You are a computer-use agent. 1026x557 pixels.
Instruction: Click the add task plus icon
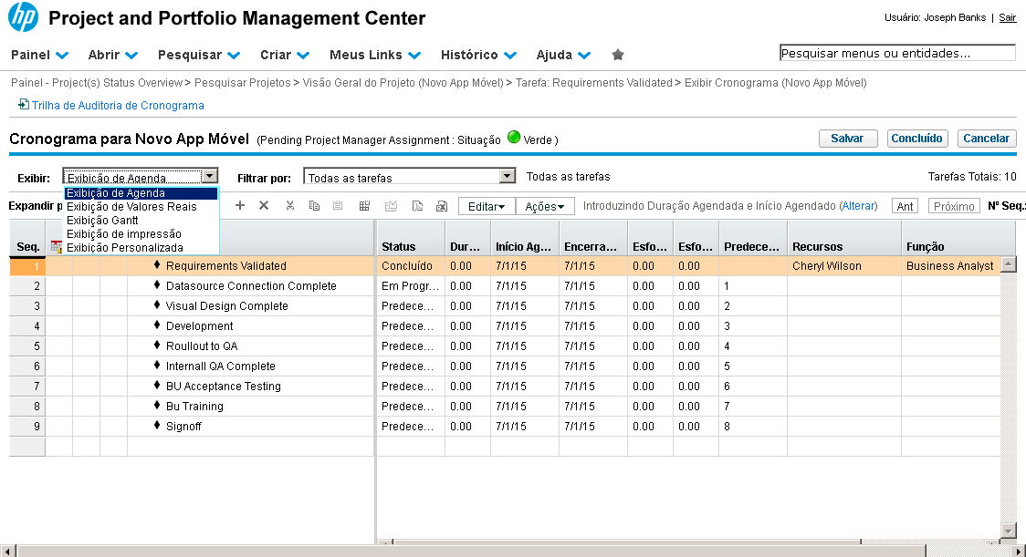click(x=240, y=206)
